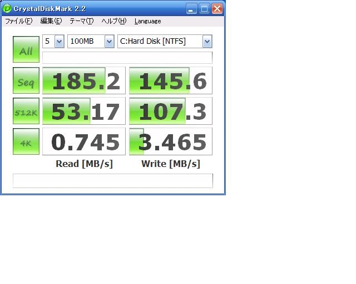The image size is (356, 284).
Task: Click the CrystalDiskMark title bar app icon
Action: coord(7,9)
